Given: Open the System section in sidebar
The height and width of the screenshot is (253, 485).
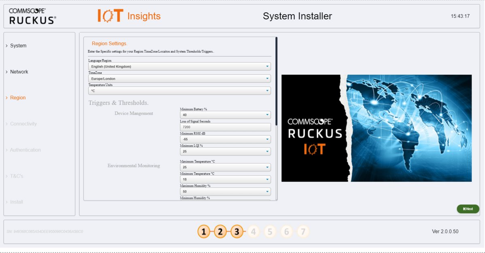Looking at the screenshot, I should click(18, 45).
